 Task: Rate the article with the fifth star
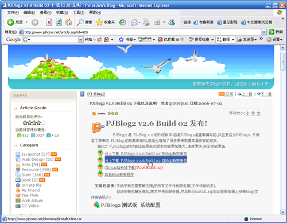click(x=43, y=122)
